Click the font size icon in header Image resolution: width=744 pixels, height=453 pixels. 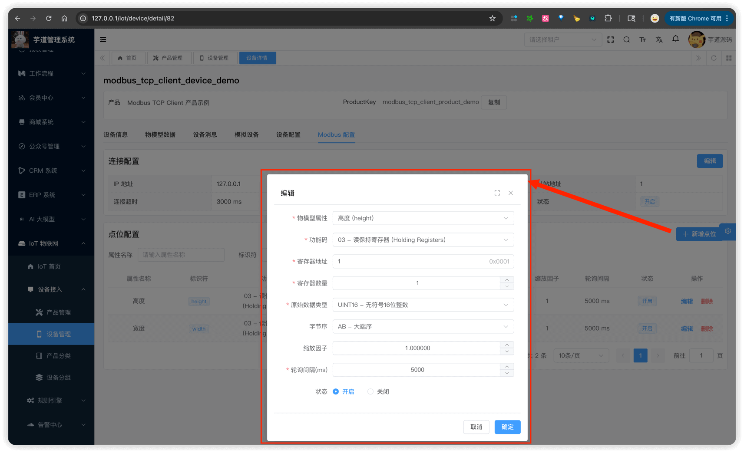[x=642, y=39]
